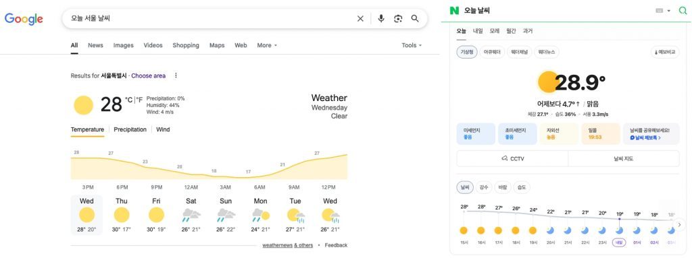Open the Tools dropdown
Screen dimensions: 692x258
pyautogui.click(x=412, y=45)
